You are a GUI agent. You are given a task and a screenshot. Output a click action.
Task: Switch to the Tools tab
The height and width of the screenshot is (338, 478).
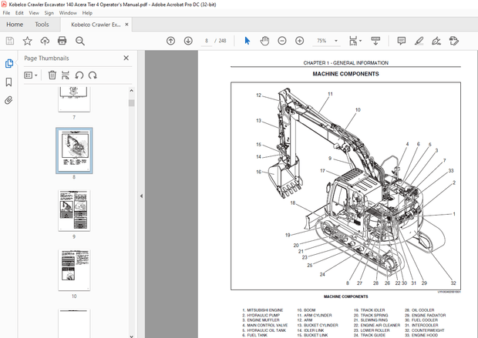[x=42, y=25]
